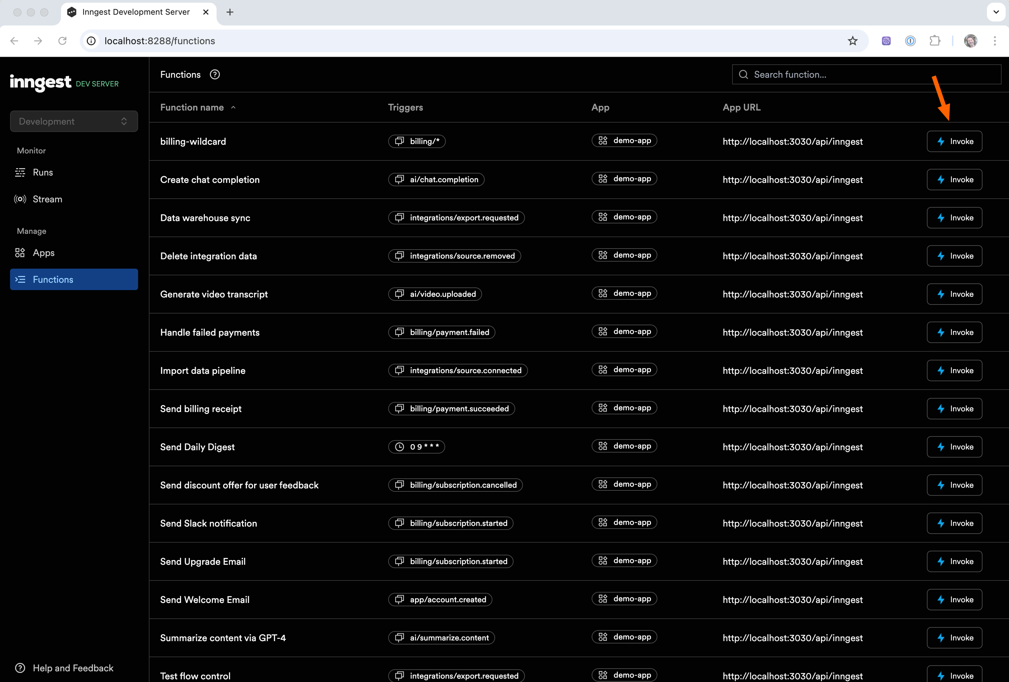The width and height of the screenshot is (1009, 682).
Task: Click the site info icon beside URL
Action: click(91, 41)
